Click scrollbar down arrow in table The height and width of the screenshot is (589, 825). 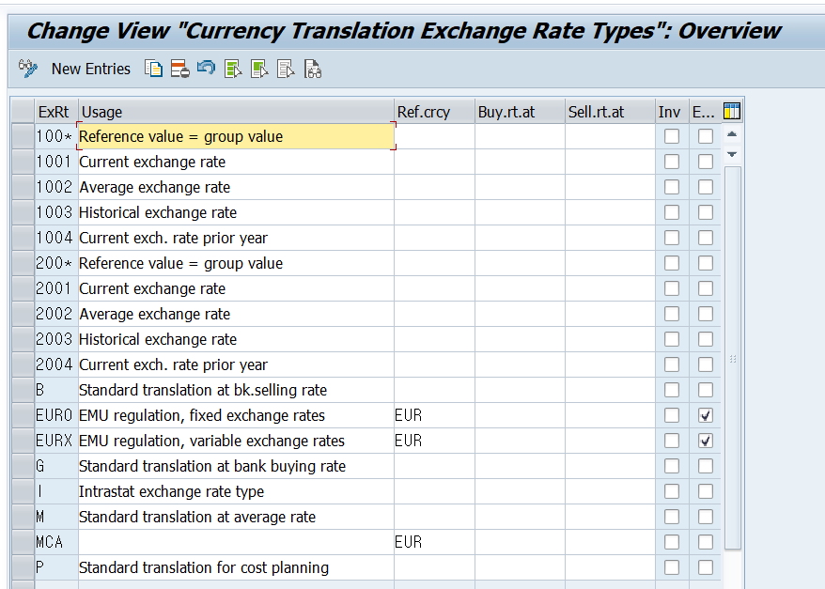732,154
